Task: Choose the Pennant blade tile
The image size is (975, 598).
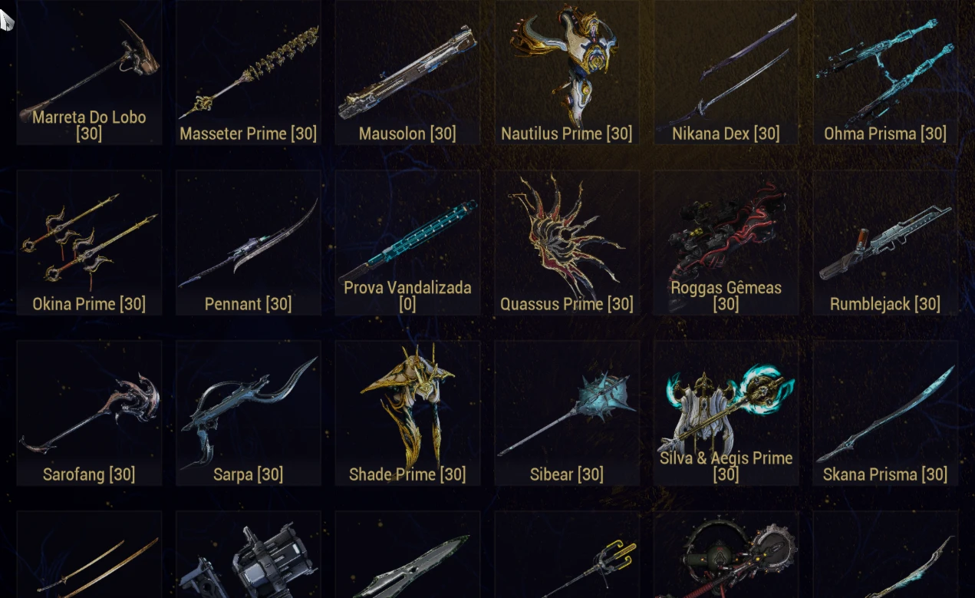Action: point(249,243)
